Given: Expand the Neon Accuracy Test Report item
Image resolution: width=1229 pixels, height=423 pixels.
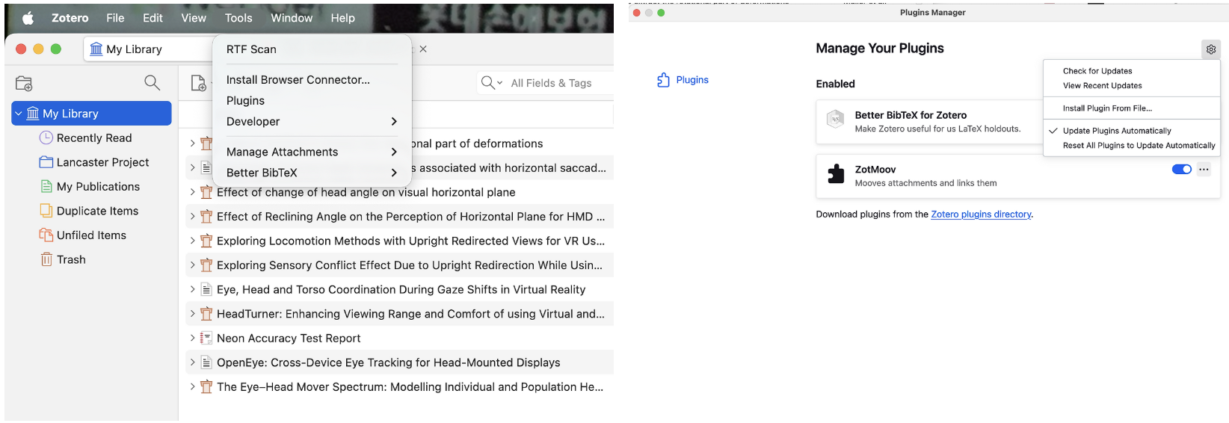Looking at the screenshot, I should (192, 339).
